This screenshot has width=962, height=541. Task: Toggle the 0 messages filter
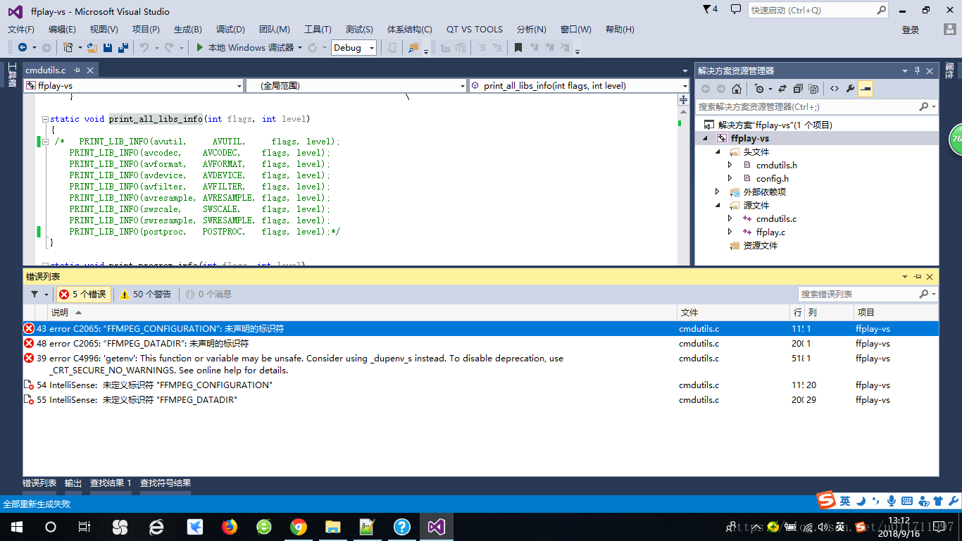coord(209,294)
